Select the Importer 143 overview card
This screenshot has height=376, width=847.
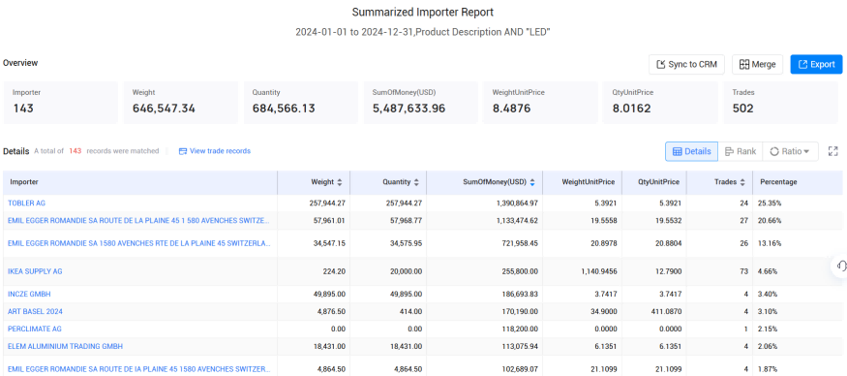(60, 103)
